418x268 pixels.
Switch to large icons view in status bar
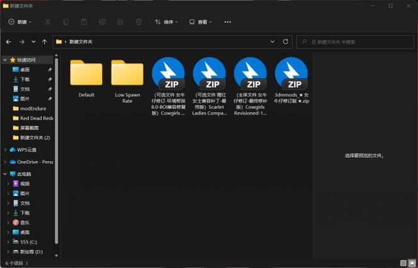(x=412, y=263)
